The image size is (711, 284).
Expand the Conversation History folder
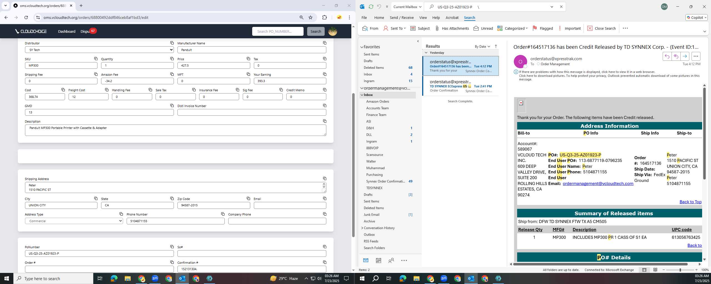362,228
